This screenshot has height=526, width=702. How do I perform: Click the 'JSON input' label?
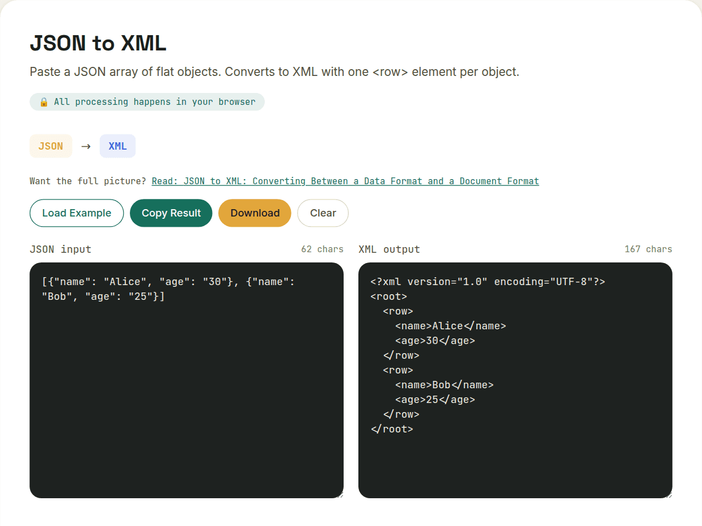tap(60, 249)
